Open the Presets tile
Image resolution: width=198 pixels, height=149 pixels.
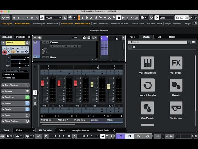(176, 85)
